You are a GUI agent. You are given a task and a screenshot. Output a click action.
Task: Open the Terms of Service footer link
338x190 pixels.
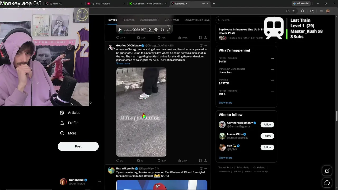tap(226, 167)
